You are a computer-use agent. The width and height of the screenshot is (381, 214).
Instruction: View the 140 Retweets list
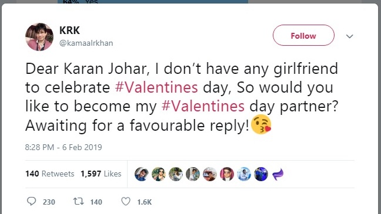(x=50, y=174)
